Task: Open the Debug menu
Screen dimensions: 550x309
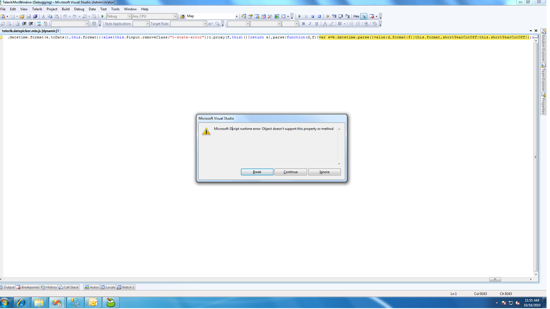Action: pyautogui.click(x=79, y=9)
